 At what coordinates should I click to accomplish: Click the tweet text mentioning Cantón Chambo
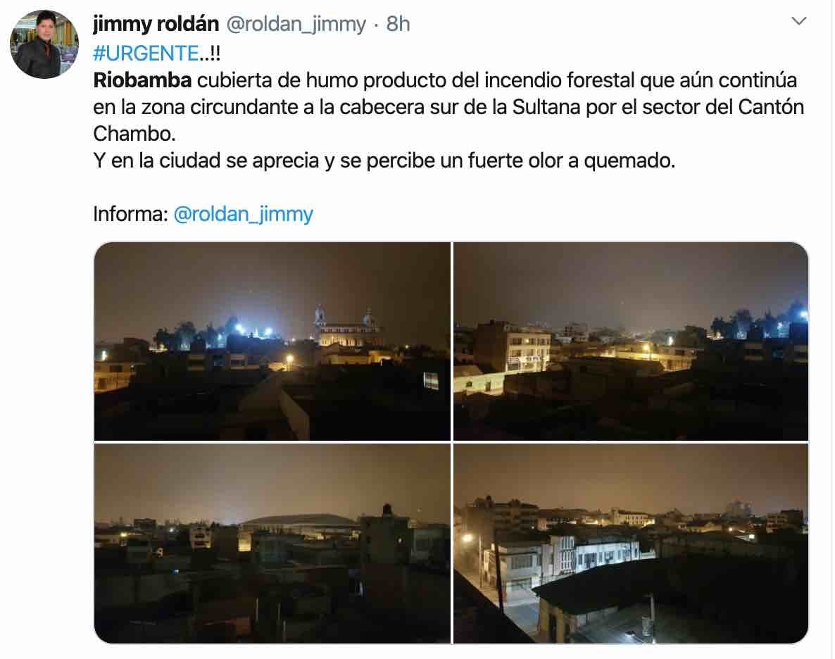(x=448, y=107)
